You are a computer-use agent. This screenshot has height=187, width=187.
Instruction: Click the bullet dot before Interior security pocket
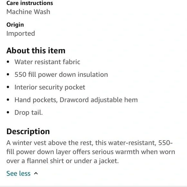pos(8,87)
